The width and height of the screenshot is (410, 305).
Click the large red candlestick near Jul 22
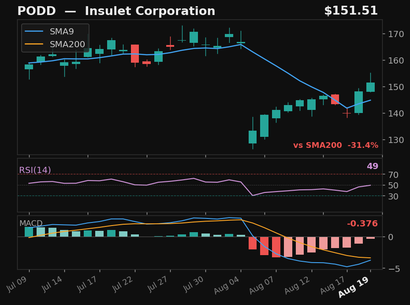(135, 54)
